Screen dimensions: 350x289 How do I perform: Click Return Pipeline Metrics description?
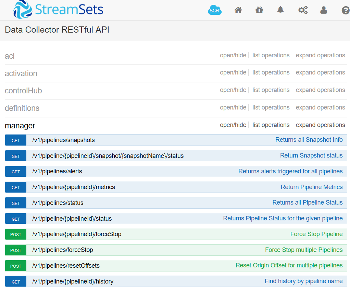pos(312,187)
